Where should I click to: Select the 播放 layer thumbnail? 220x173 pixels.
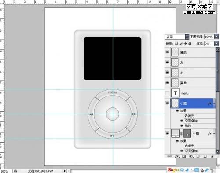coord(175,52)
